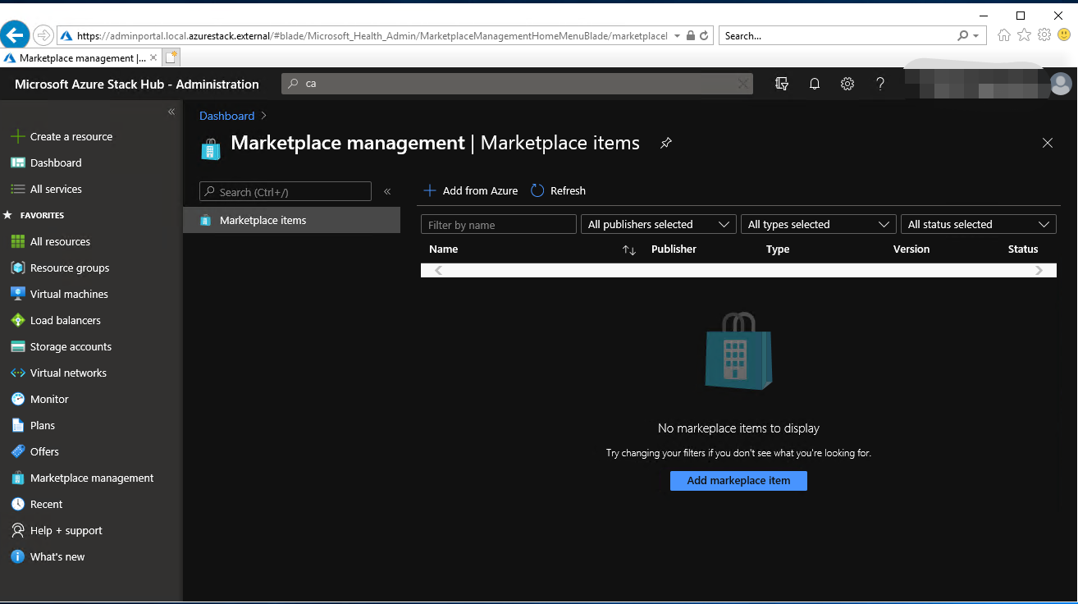Open the What's new info icon
The height and width of the screenshot is (604, 1078).
click(17, 556)
